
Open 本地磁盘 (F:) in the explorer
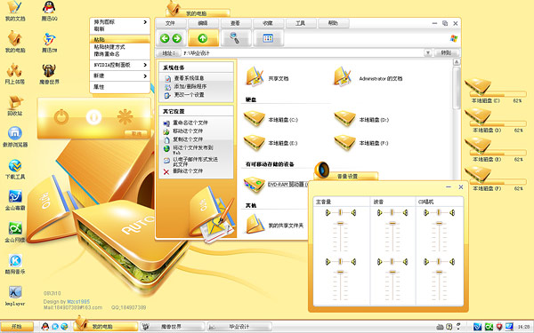click(361, 142)
